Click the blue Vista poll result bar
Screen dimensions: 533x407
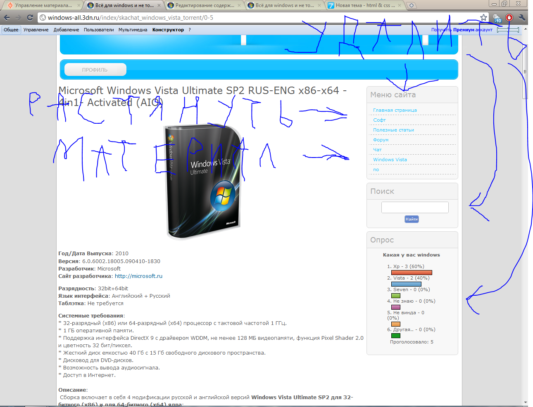406,284
